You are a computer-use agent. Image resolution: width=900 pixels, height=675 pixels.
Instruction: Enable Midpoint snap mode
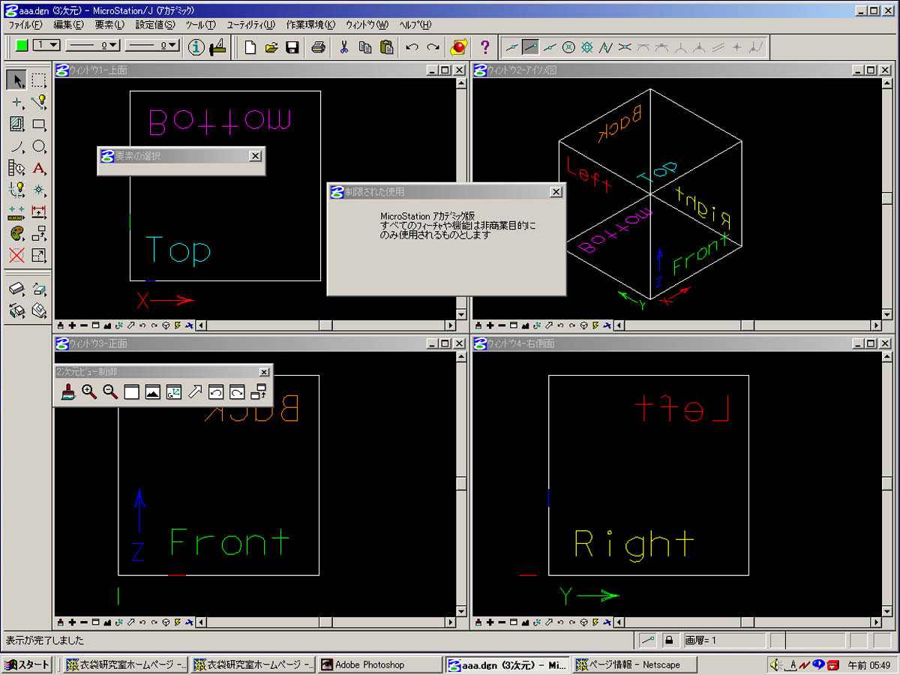click(550, 47)
